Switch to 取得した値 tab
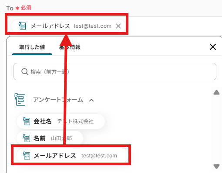The image size is (222, 173). pyautogui.click(x=32, y=47)
